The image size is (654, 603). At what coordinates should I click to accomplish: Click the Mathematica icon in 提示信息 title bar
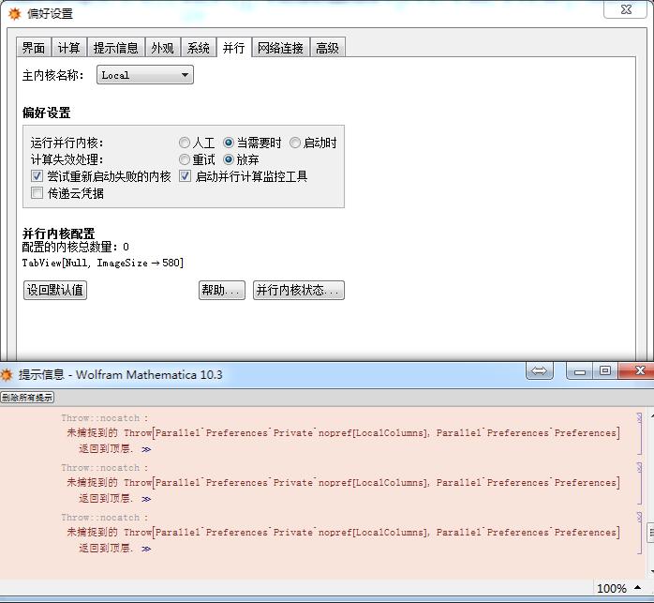(7, 374)
